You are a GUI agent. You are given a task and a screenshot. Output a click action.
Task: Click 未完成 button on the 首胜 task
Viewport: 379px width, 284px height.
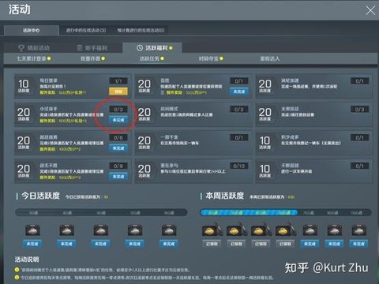click(x=239, y=92)
